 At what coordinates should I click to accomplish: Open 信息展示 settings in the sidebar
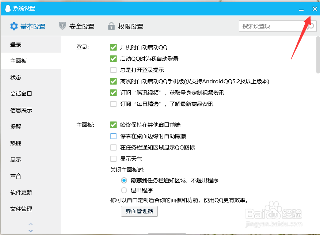pyautogui.click(x=31, y=110)
